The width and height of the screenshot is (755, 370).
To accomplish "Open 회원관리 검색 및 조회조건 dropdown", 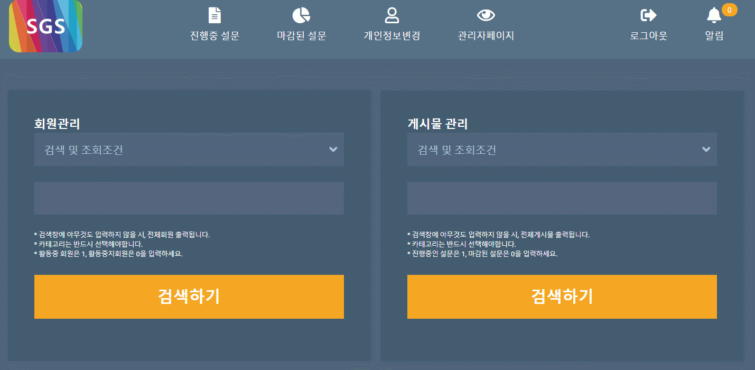I will (189, 150).
